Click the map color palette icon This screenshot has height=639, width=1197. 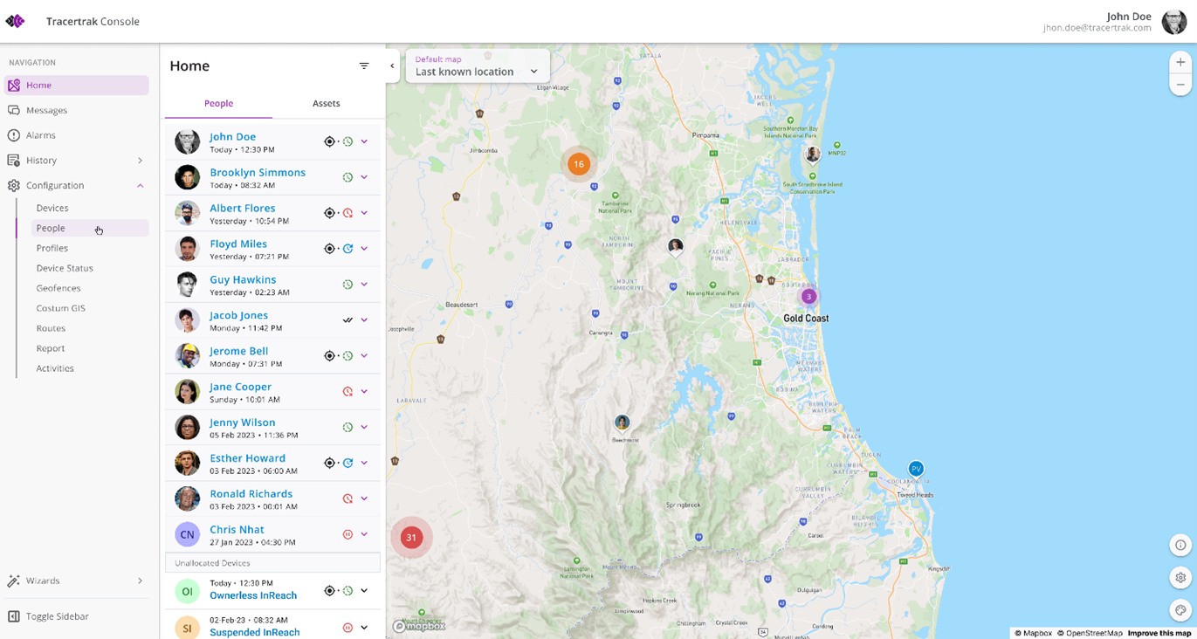coord(1180,610)
